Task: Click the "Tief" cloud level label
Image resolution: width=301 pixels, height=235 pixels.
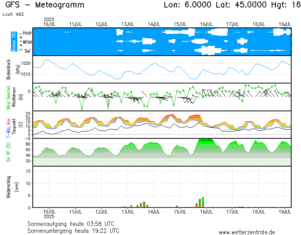Action: (x=27, y=51)
